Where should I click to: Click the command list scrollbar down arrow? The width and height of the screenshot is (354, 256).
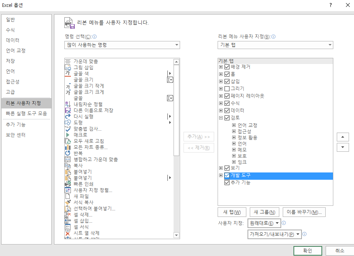tap(177, 235)
